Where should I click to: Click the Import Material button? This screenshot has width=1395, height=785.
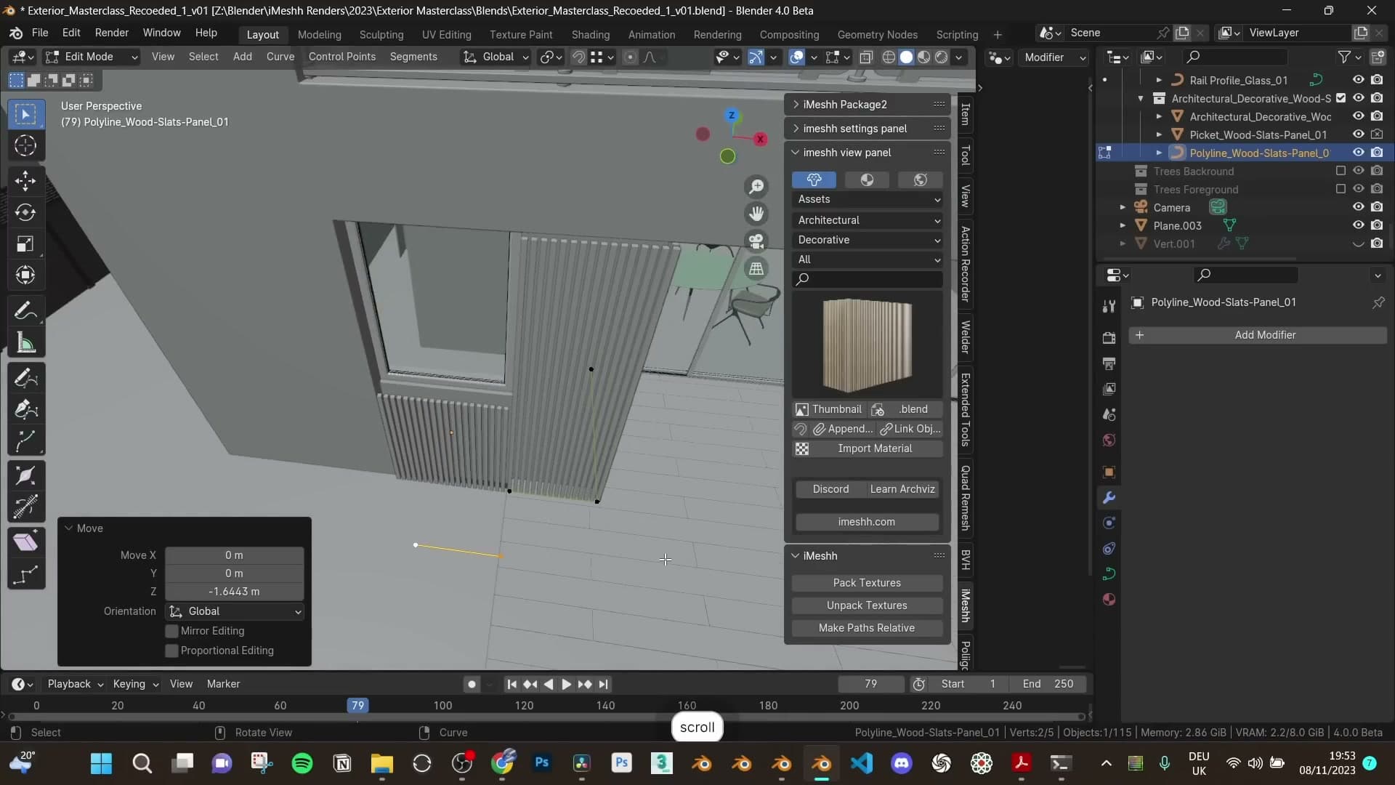point(868,448)
